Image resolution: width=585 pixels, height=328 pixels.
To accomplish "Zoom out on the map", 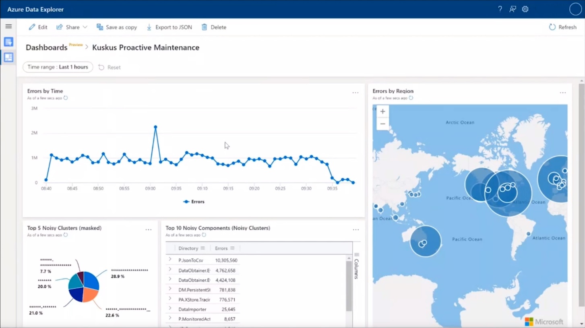I will pyautogui.click(x=382, y=124).
